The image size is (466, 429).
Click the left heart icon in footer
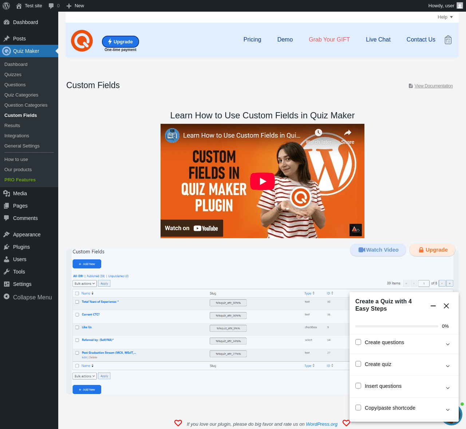178,423
